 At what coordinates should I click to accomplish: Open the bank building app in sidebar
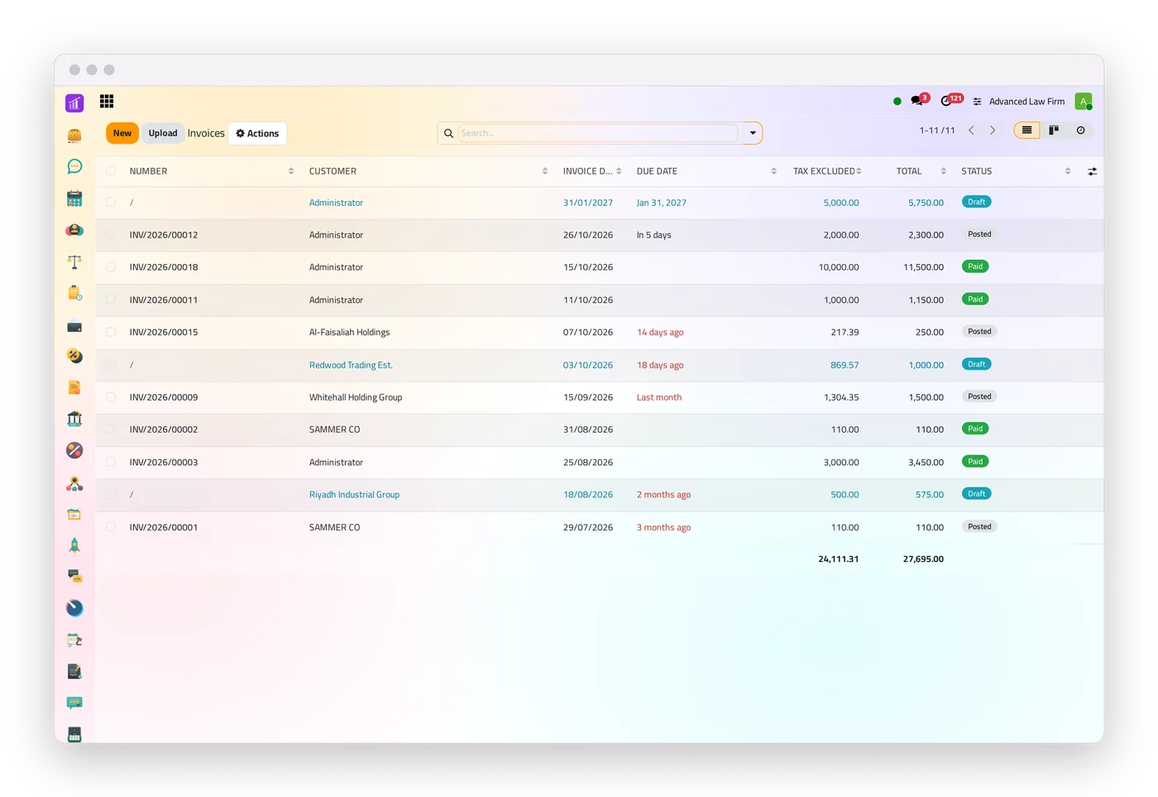click(74, 419)
